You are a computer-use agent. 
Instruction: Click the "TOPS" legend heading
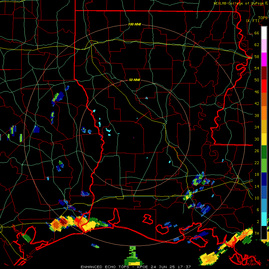coord(263,18)
